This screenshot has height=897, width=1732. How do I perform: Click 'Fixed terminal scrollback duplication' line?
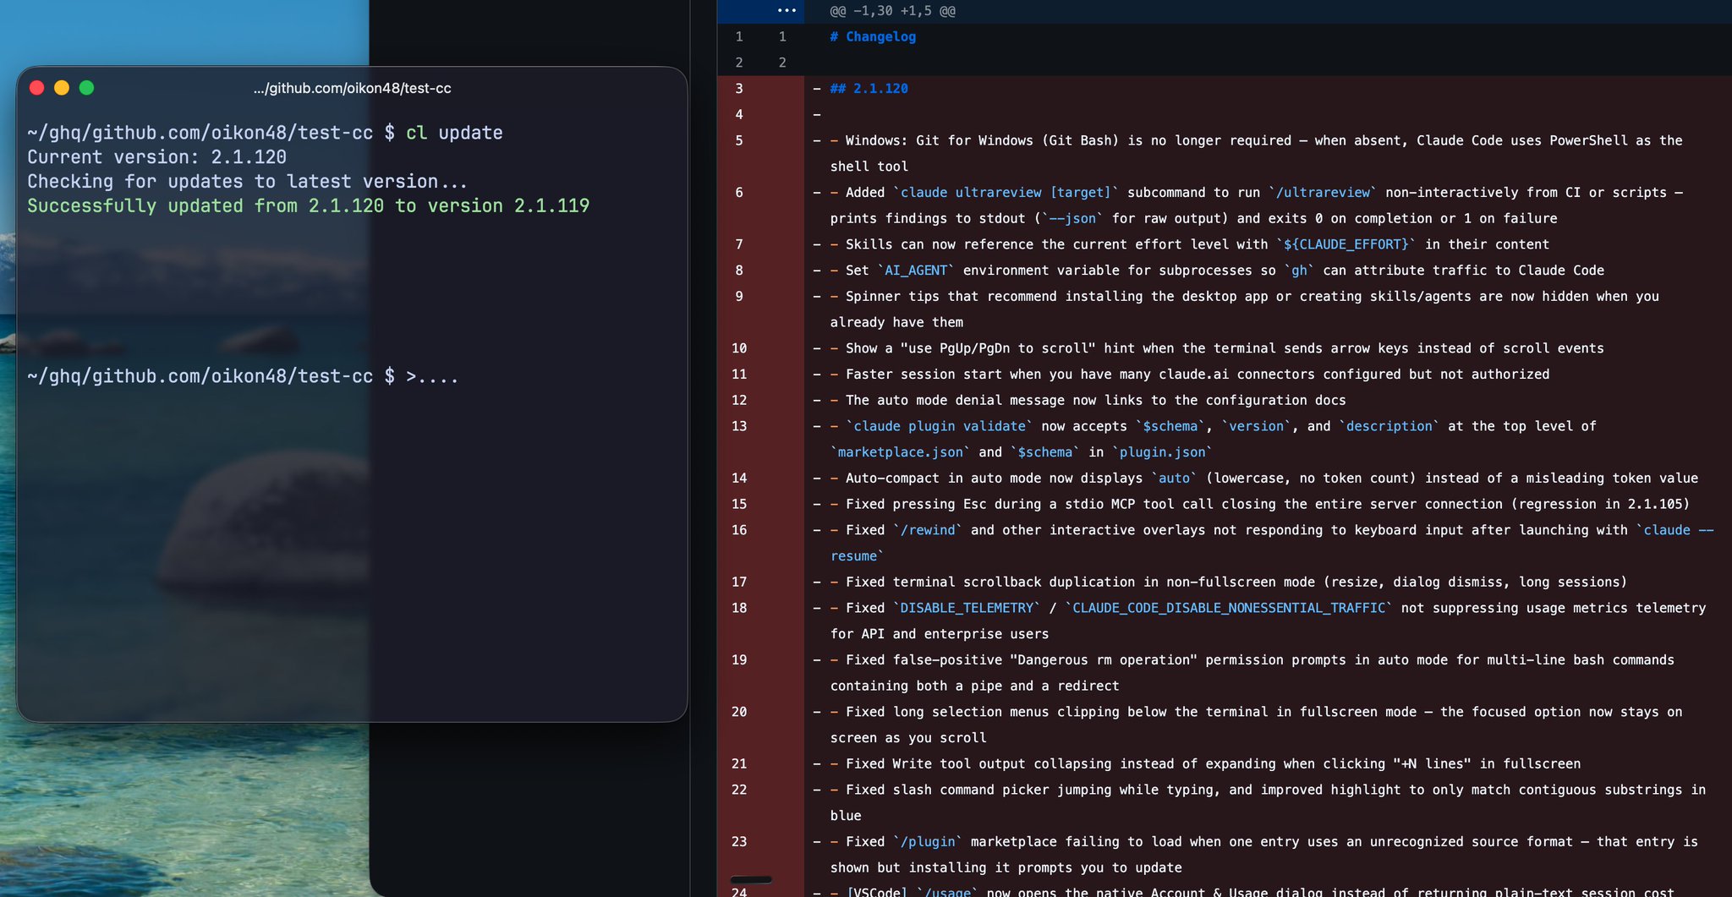[1228, 583]
